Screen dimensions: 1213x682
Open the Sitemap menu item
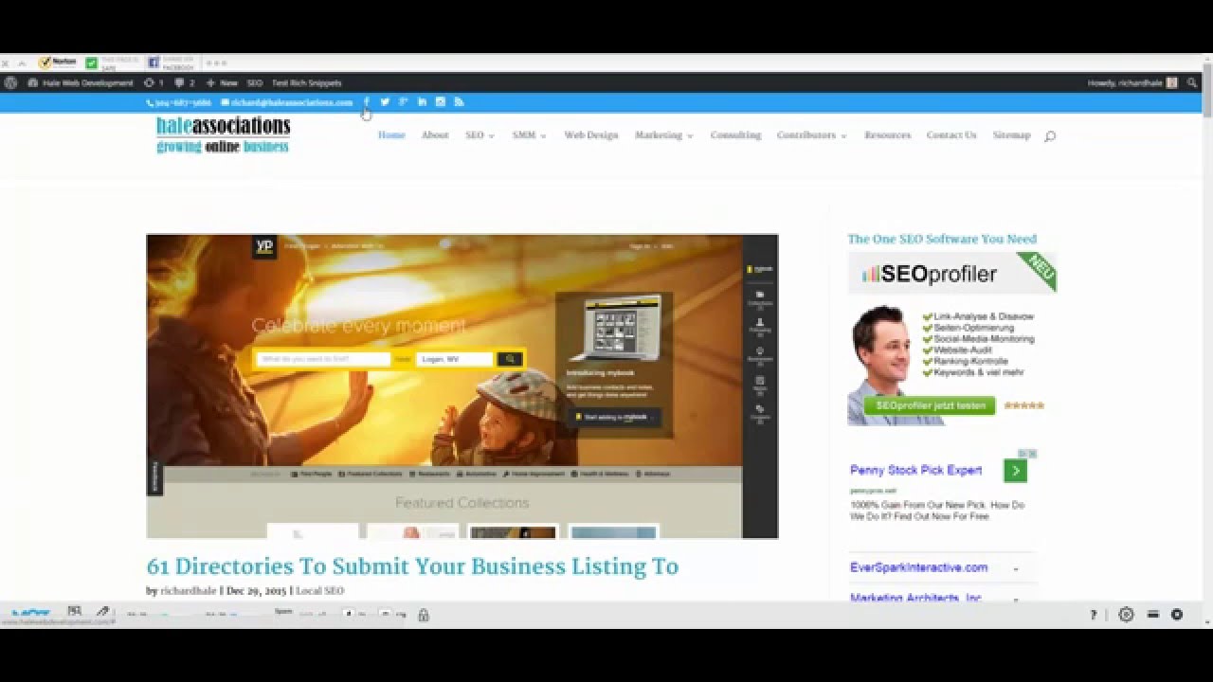(1011, 135)
